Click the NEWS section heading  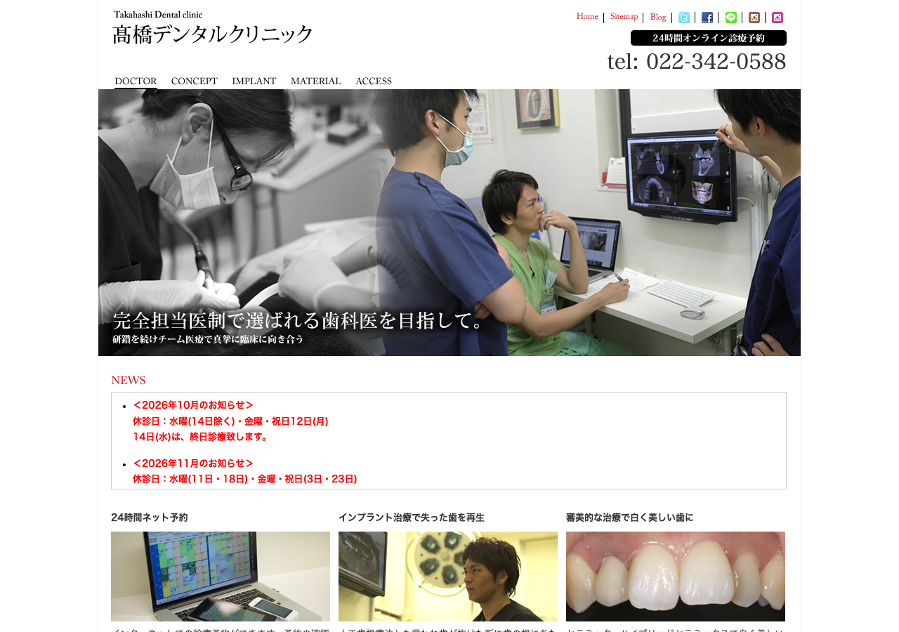[x=129, y=381]
